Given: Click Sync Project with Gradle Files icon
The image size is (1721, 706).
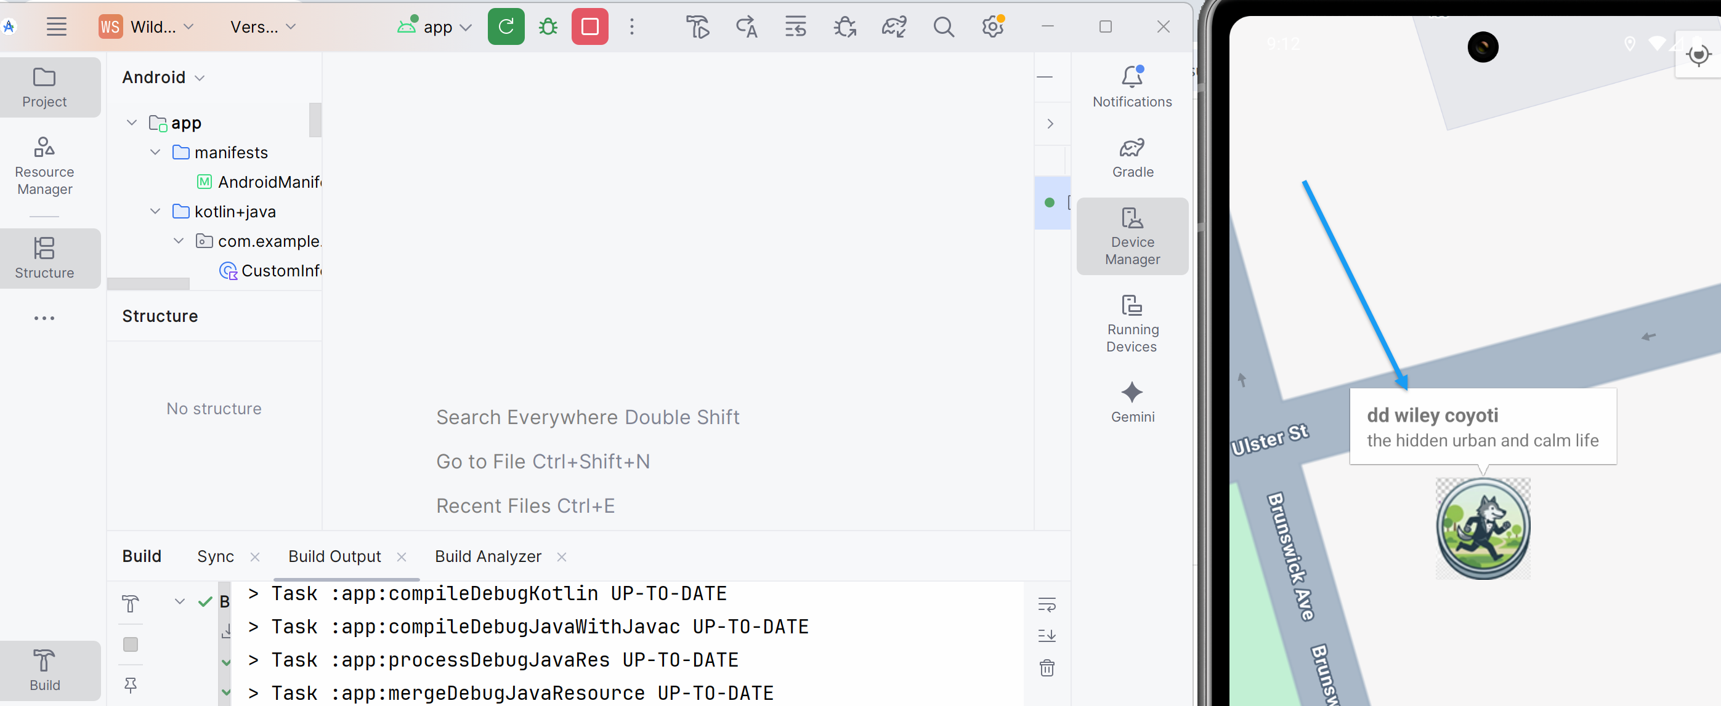Looking at the screenshot, I should click(x=893, y=26).
